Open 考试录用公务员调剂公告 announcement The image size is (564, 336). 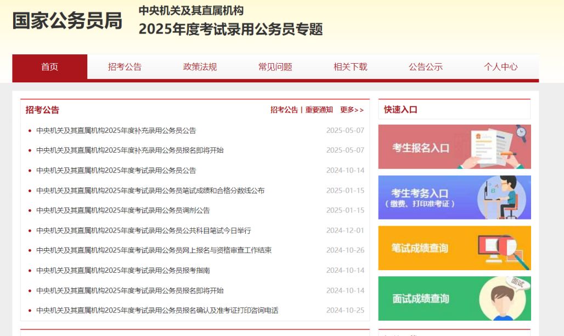(123, 210)
